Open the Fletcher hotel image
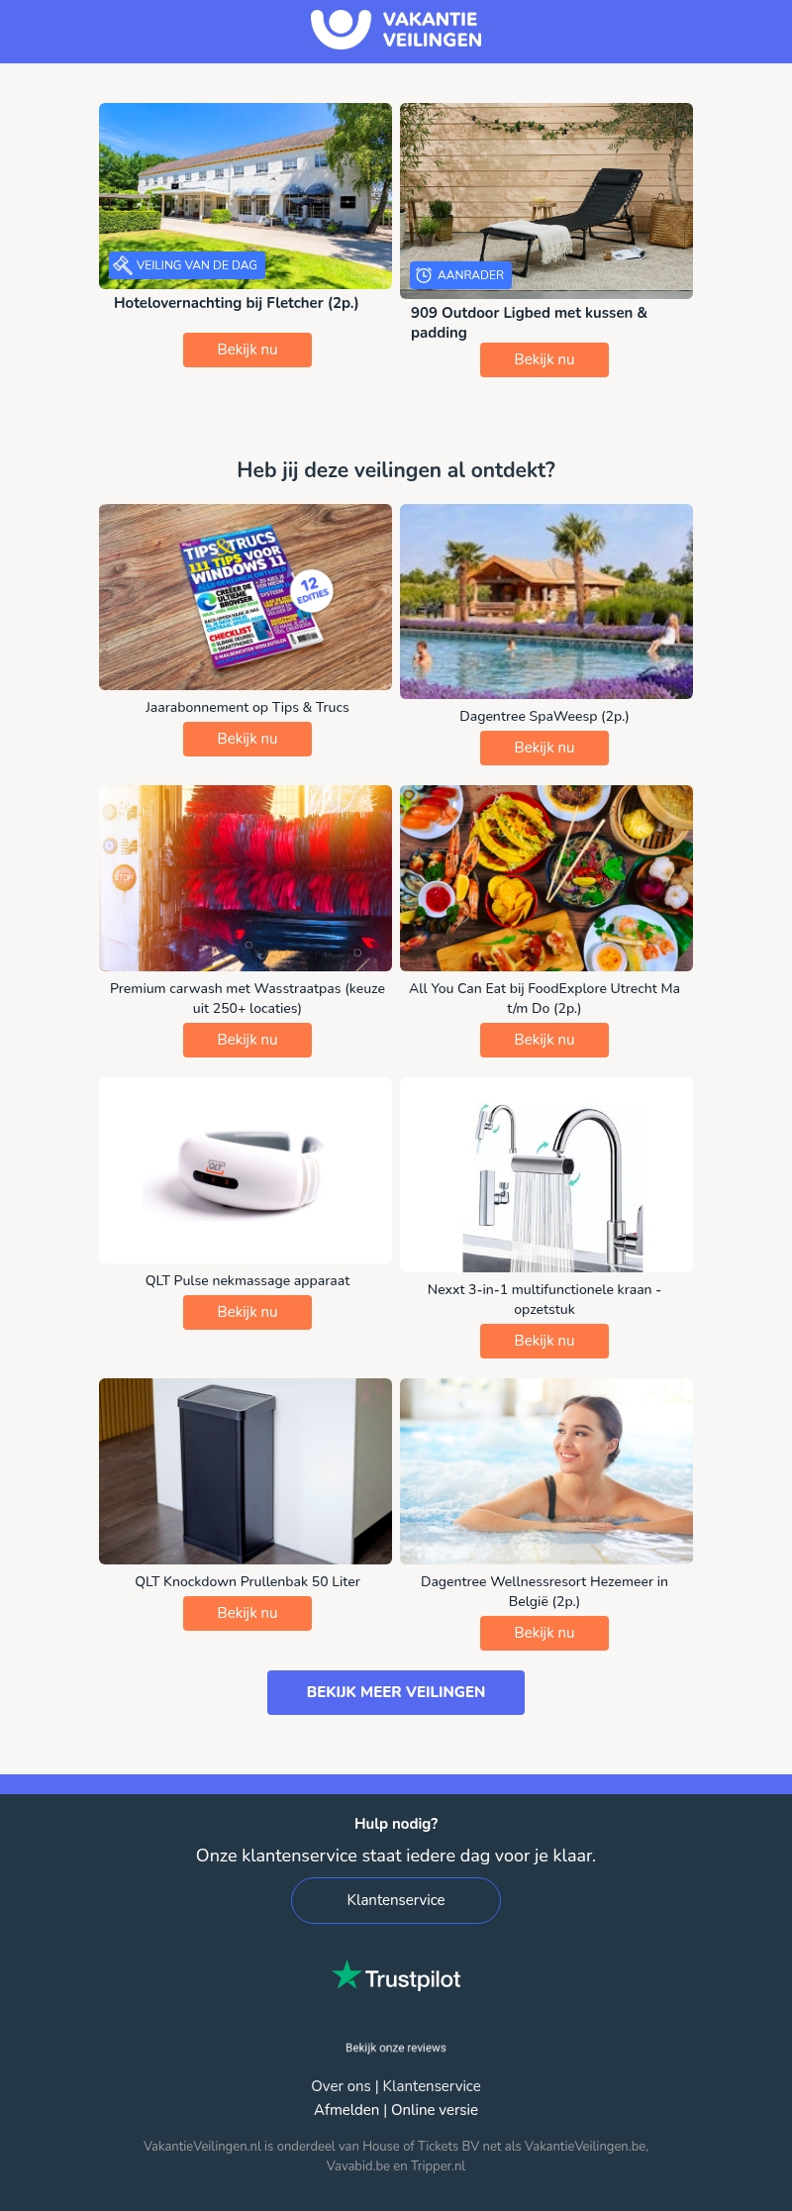This screenshot has width=792, height=2211. coord(246,196)
